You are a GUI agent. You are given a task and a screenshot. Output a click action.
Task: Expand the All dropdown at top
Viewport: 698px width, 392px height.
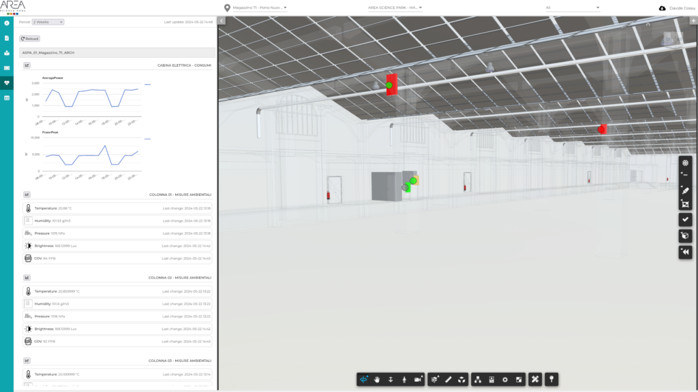(x=573, y=6)
